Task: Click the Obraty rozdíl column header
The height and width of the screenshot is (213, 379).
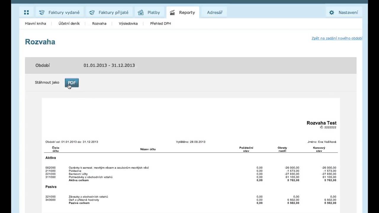Action: 282,149
